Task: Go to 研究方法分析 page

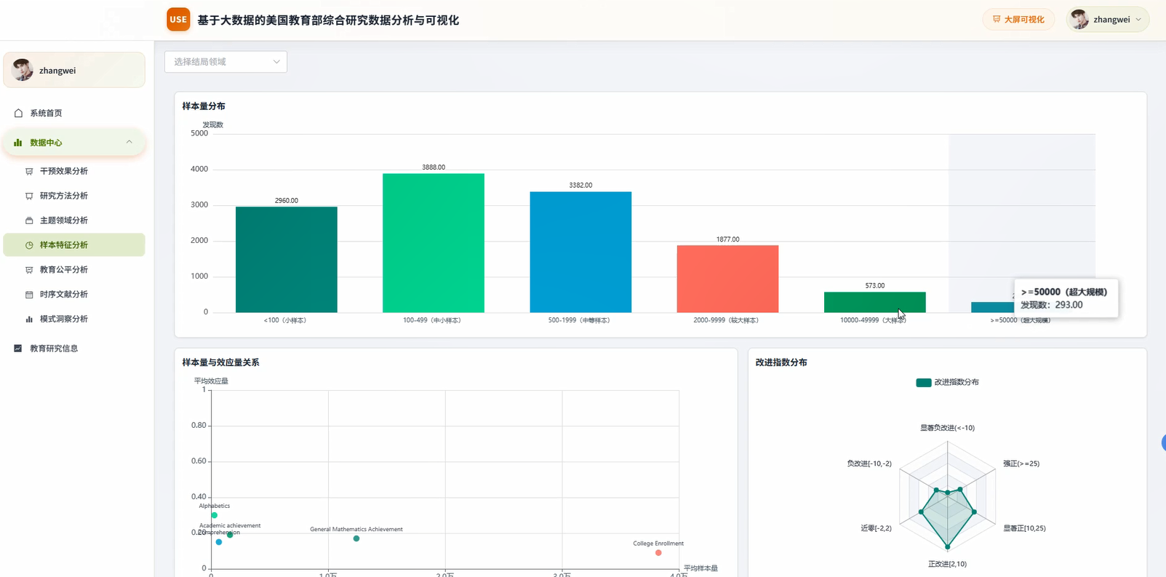Action: pos(74,196)
